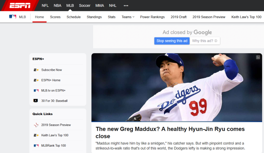Viewport: 264px width, 153px height.
Task: Click the Stop seeing this ad button
Action: [172, 41]
